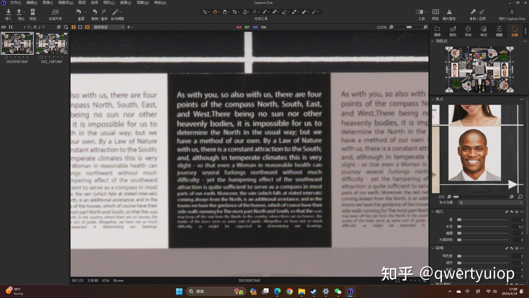Collapse the 导航仪 (Navigator) panel
529x298 pixels.
pyautogui.click(x=433, y=41)
